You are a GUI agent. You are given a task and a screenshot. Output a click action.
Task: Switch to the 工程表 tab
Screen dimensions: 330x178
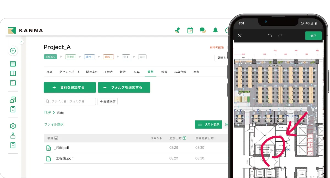click(x=108, y=72)
